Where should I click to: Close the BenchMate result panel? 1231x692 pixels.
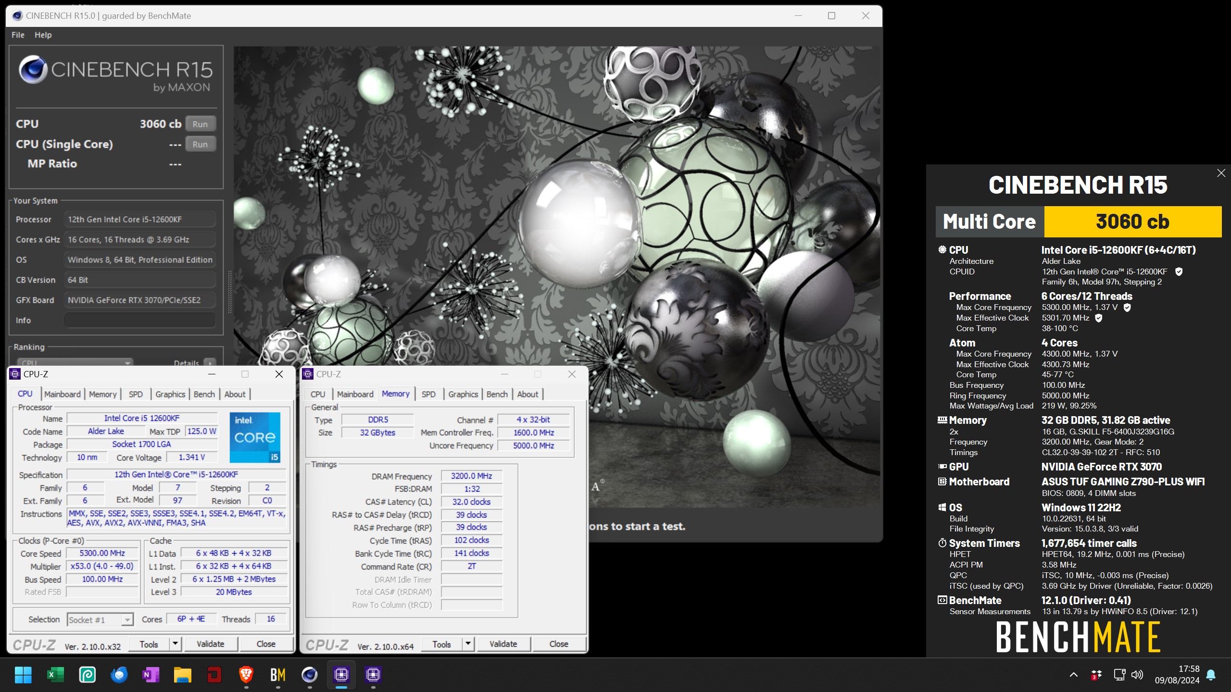1221,173
